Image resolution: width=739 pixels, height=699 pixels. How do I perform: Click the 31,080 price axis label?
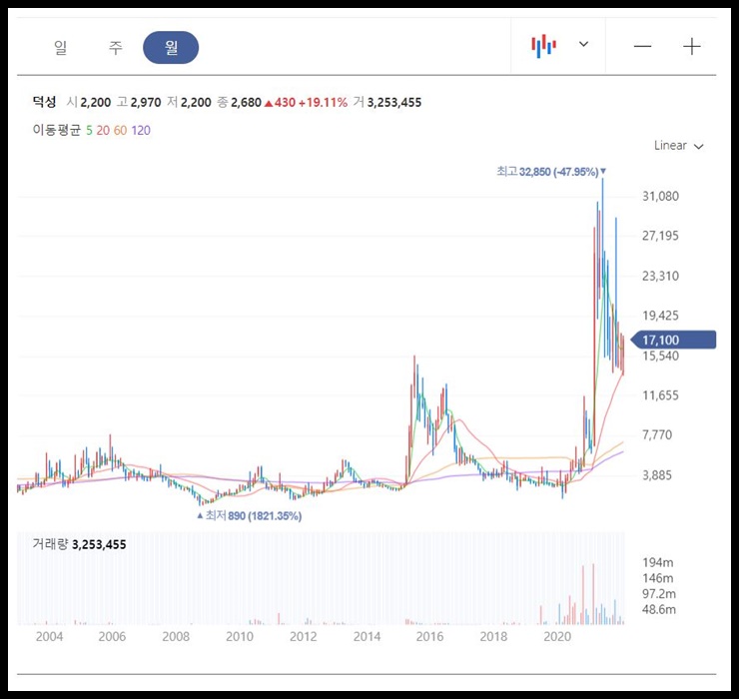tap(660, 196)
